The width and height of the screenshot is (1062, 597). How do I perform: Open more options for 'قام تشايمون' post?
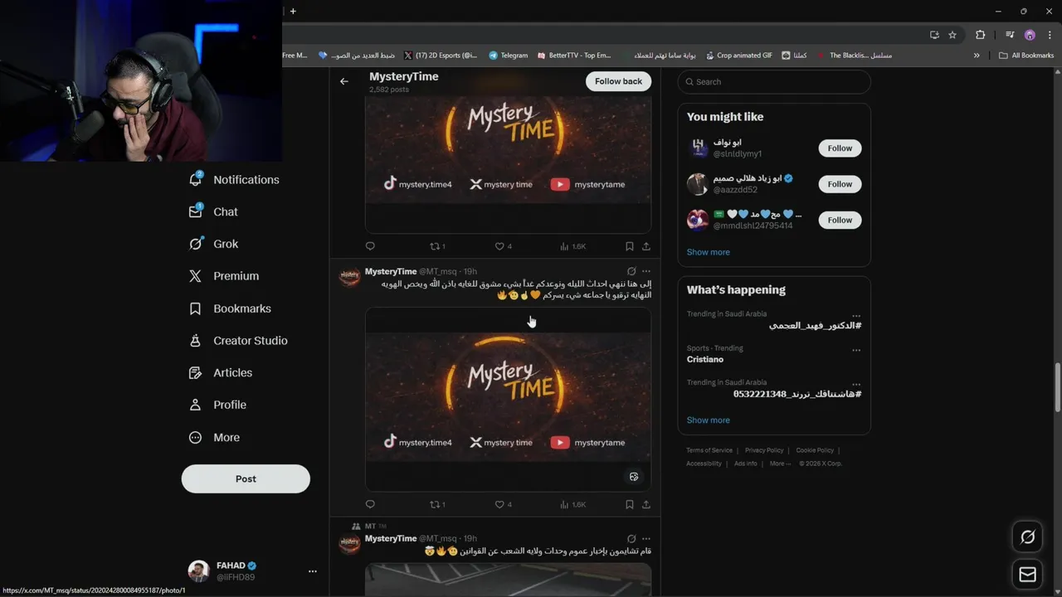646,538
